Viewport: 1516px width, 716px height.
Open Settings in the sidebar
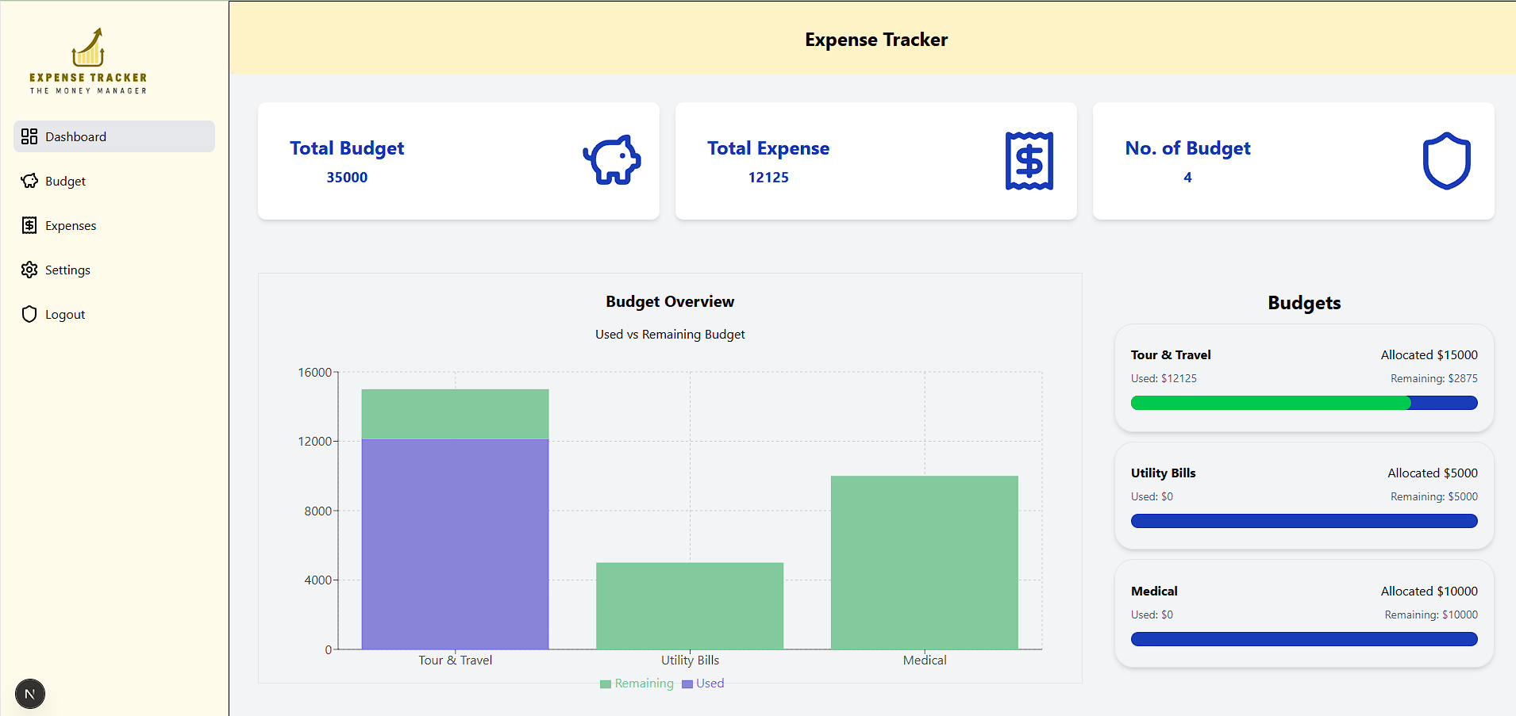tap(67, 270)
